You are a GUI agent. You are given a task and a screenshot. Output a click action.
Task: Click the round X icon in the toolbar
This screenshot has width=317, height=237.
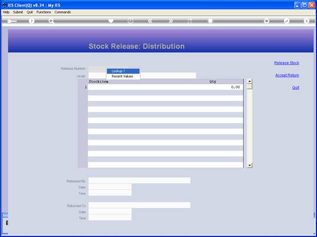pyautogui.click(x=306, y=21)
